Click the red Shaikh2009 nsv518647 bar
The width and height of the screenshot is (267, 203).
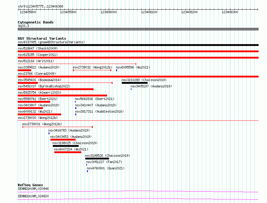pos(138,51)
